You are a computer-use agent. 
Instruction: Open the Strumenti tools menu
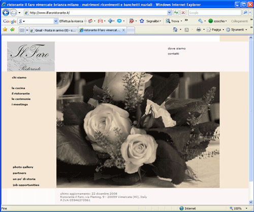tap(236, 30)
